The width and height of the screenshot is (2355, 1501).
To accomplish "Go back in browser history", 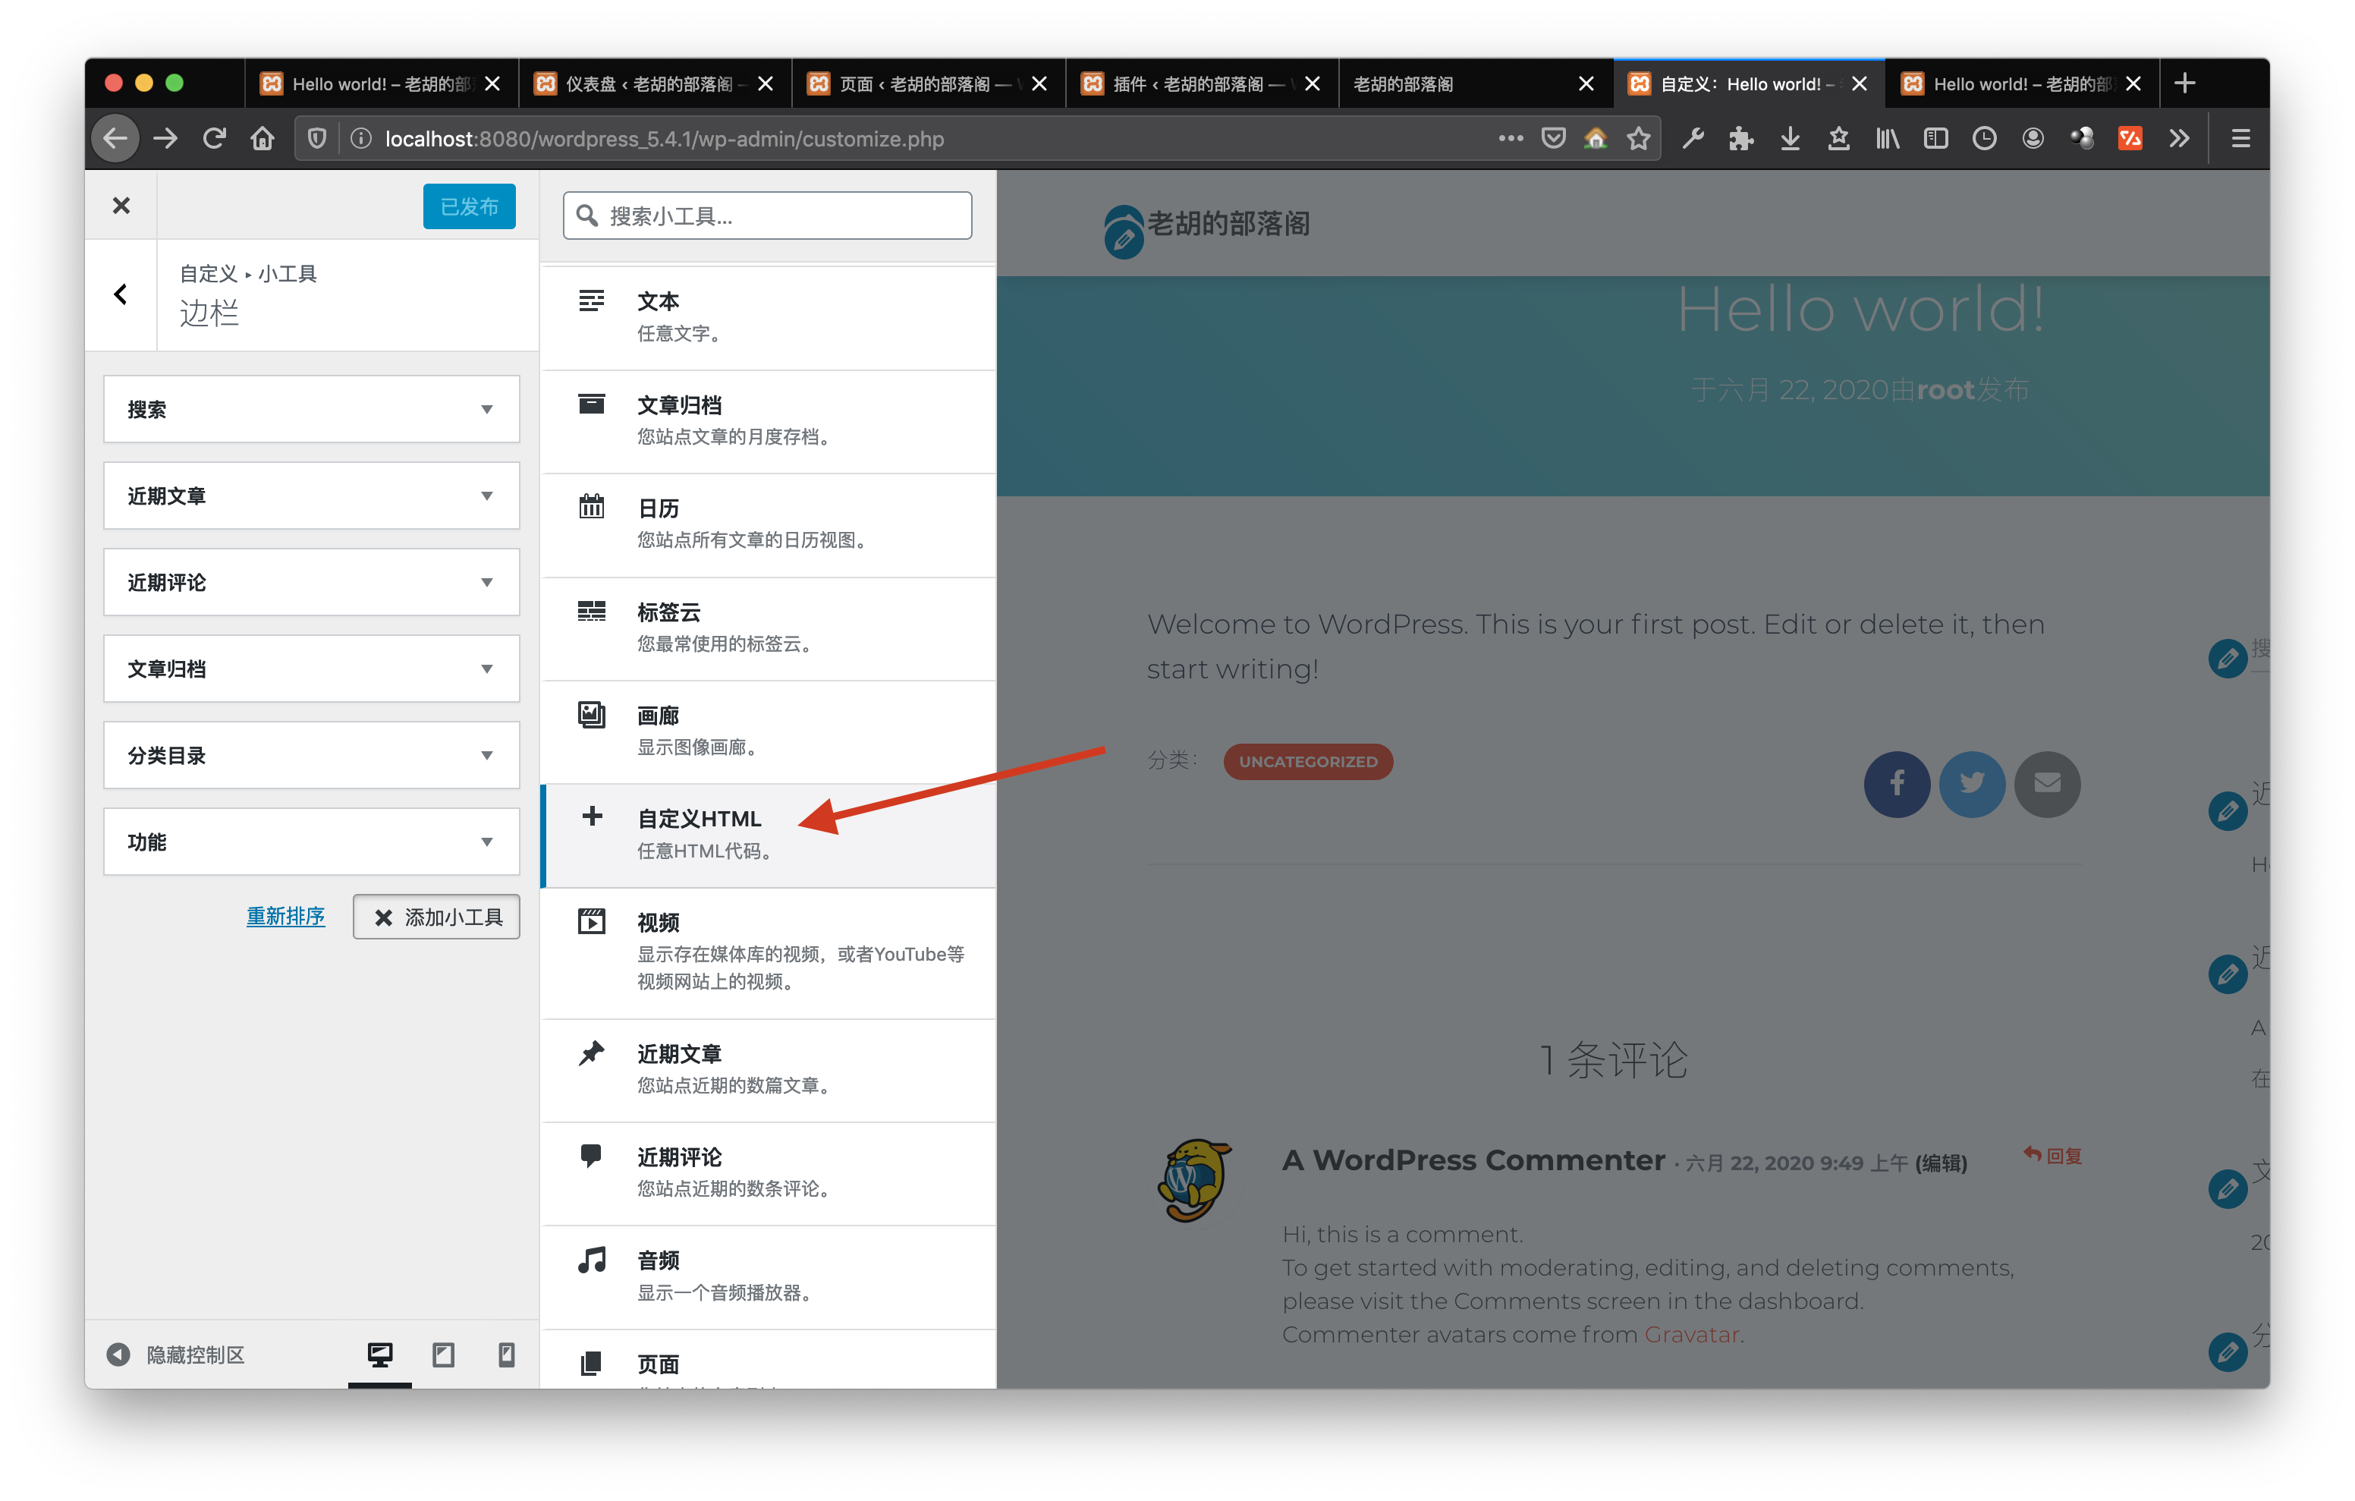I will tap(115, 139).
